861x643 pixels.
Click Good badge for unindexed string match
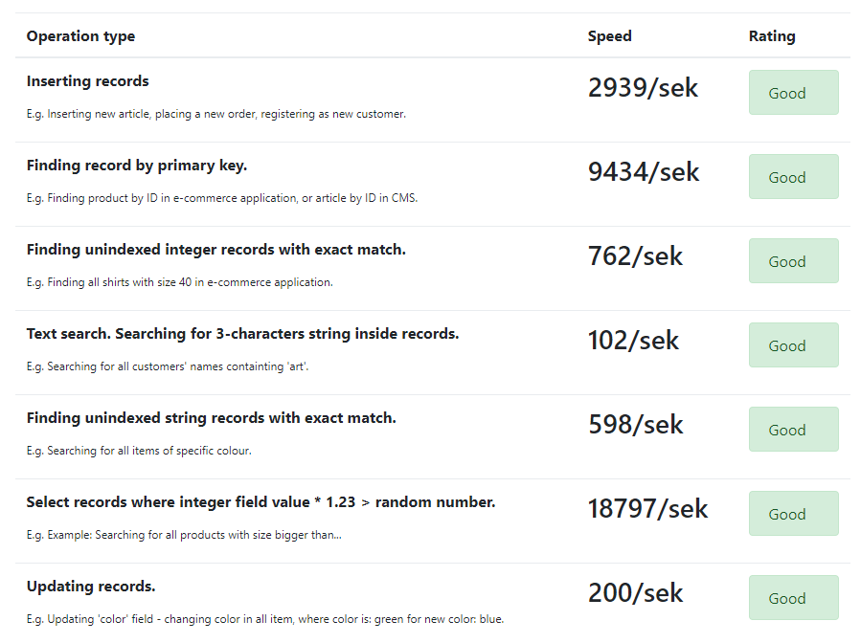[x=793, y=429]
